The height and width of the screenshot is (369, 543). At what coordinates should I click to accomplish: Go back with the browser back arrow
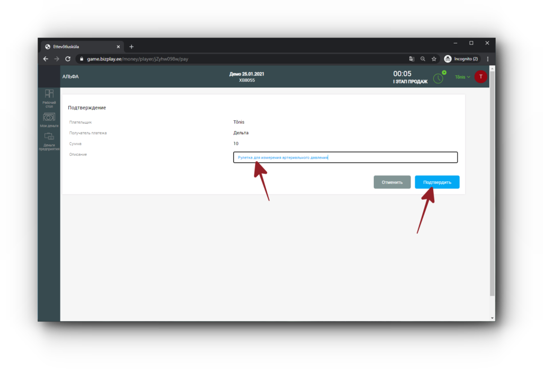[x=46, y=59]
